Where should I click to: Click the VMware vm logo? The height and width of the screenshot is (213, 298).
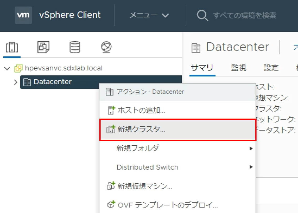(23, 15)
